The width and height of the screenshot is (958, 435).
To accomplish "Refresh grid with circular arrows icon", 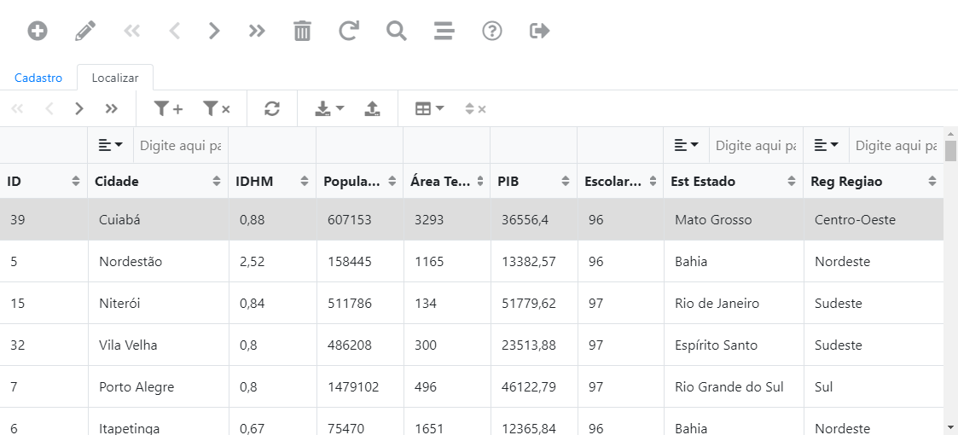I will pyautogui.click(x=272, y=108).
